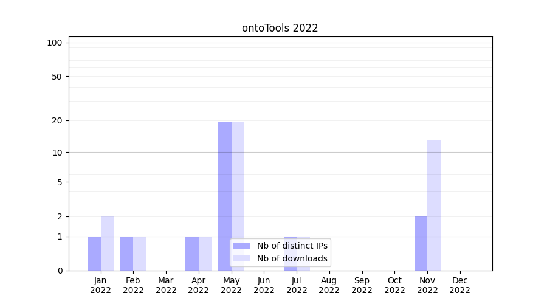Click the 'Oct 2022' x-axis label

click(394, 285)
